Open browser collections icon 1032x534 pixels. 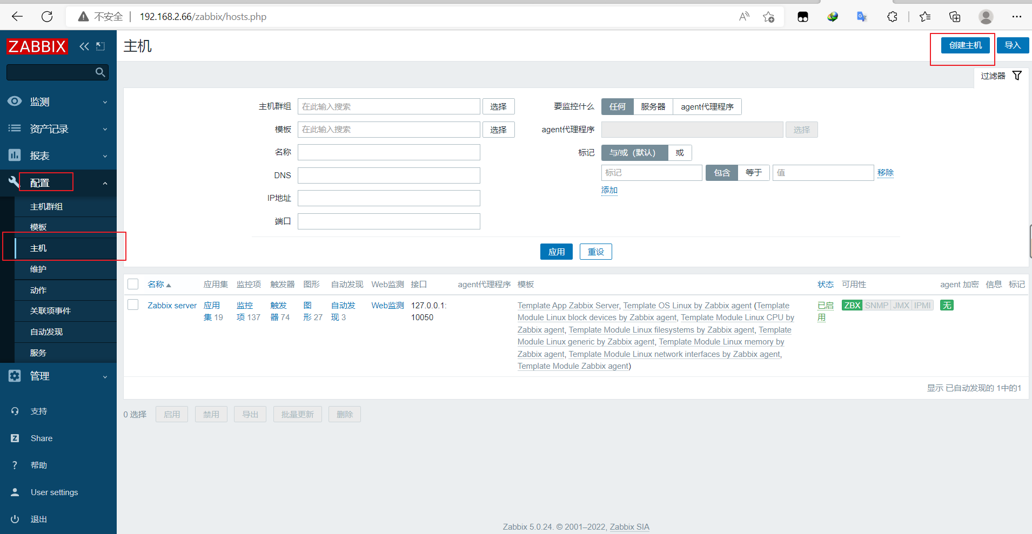(955, 16)
